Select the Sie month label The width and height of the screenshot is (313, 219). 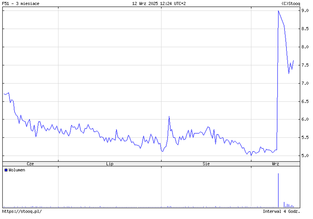206,164
